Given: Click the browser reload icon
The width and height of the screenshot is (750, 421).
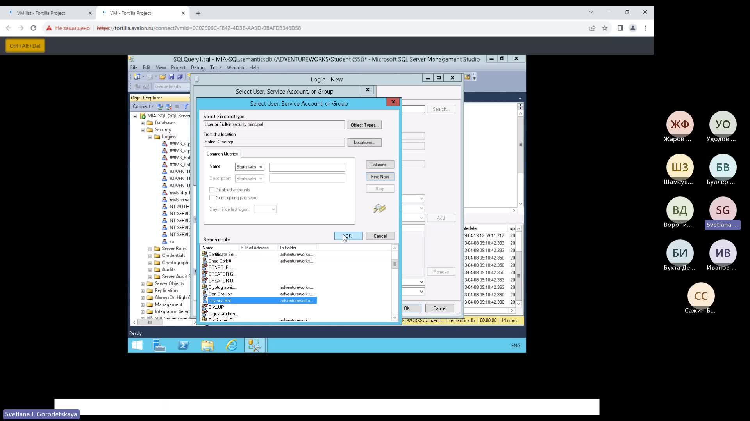Looking at the screenshot, I should coord(34,28).
